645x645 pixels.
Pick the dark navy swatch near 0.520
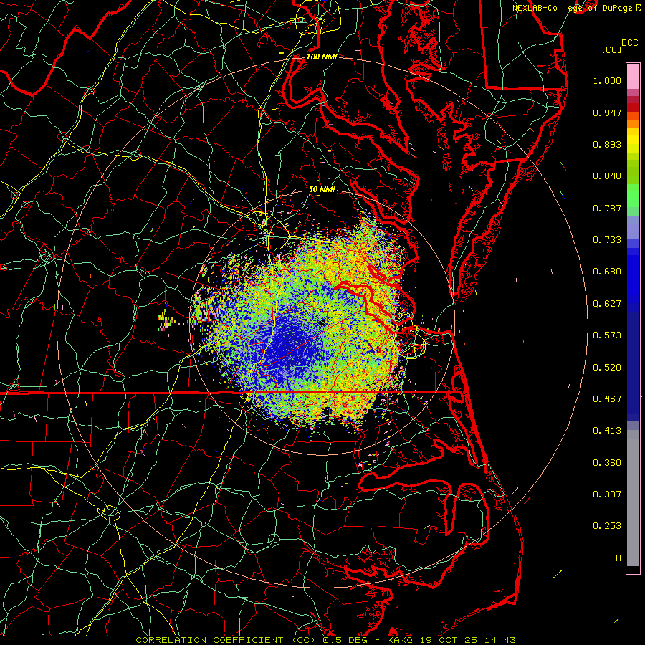633,366
